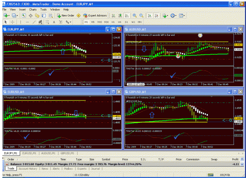Switch to H4 timeframe
The width and height of the screenshot is (246, 178).
click(x=120, y=22)
